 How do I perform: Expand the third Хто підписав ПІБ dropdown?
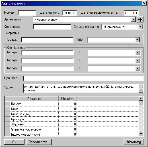(x=138, y=68)
